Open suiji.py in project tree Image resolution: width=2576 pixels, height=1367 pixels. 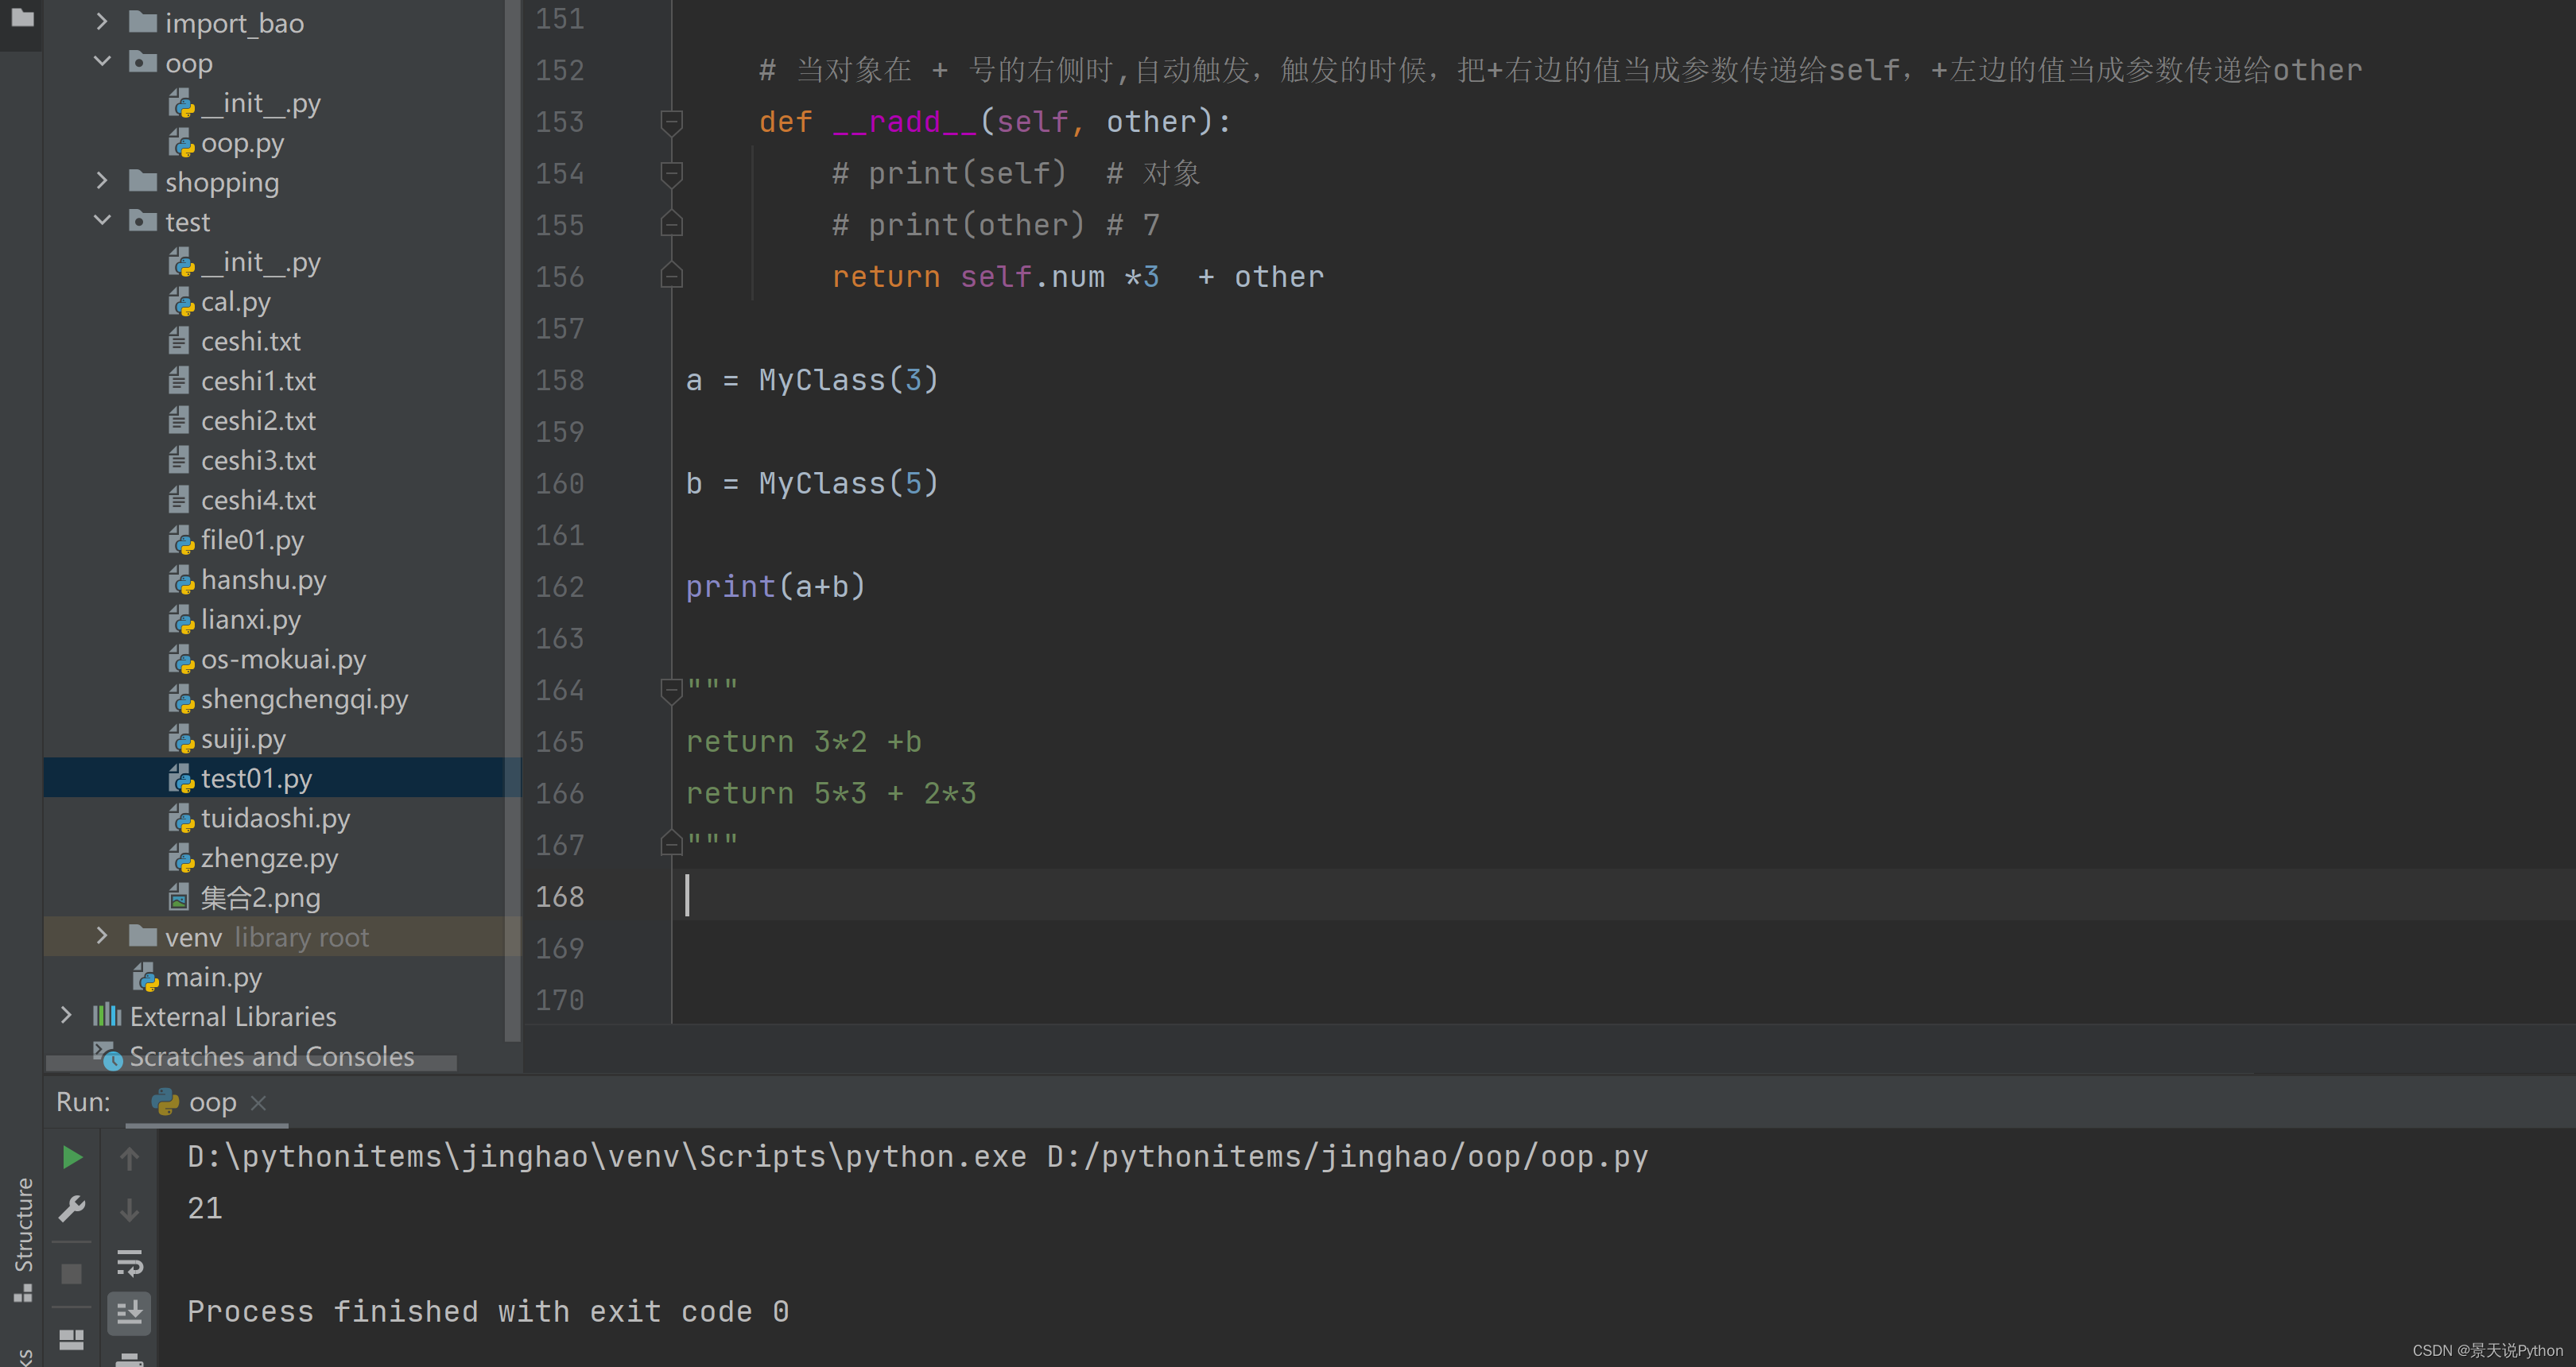tap(227, 739)
